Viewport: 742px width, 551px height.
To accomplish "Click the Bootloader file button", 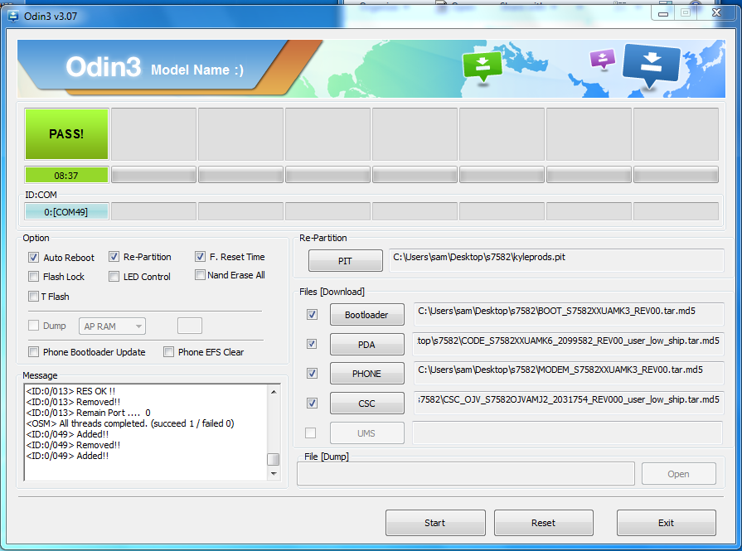I will [x=366, y=315].
